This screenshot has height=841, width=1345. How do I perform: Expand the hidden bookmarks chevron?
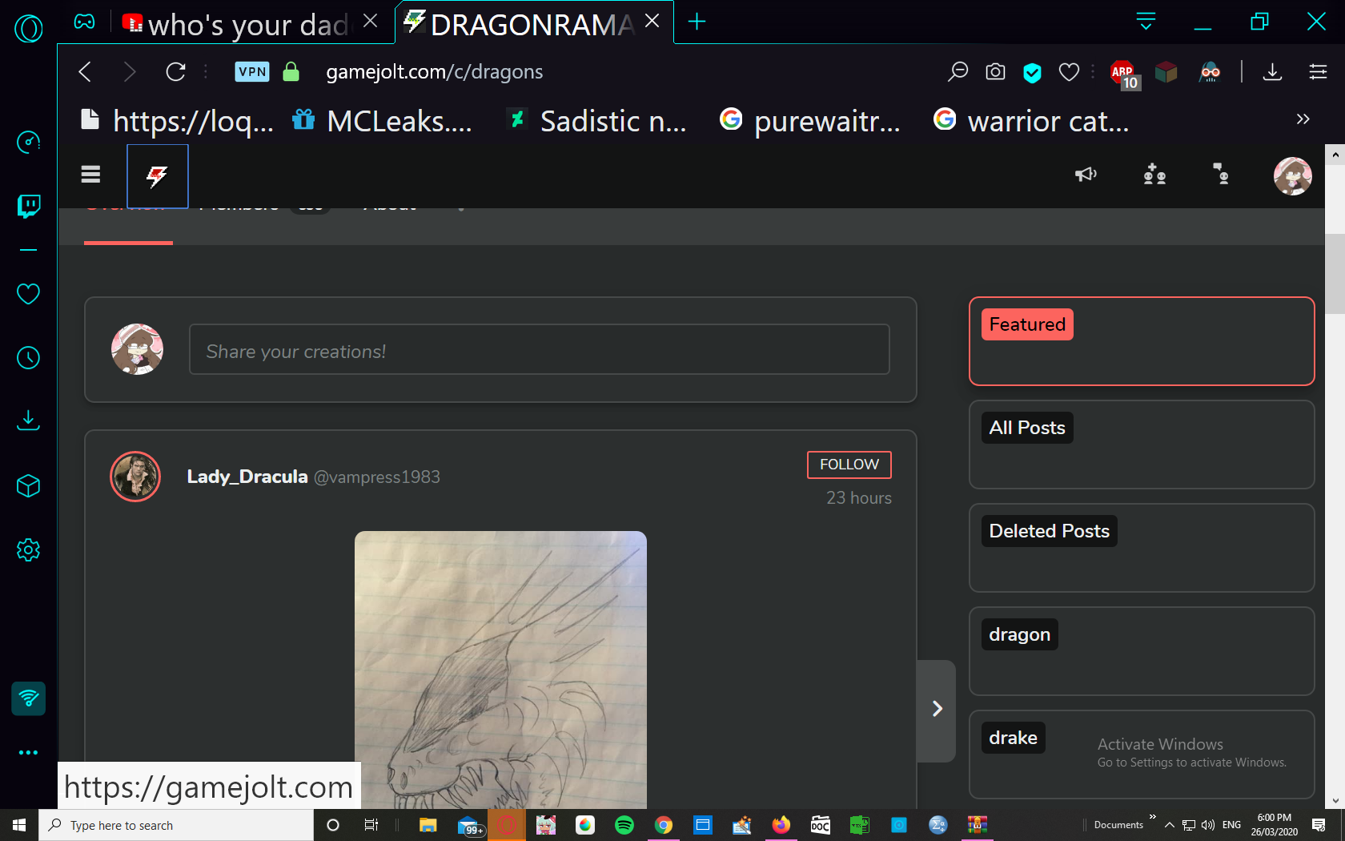coord(1303,119)
